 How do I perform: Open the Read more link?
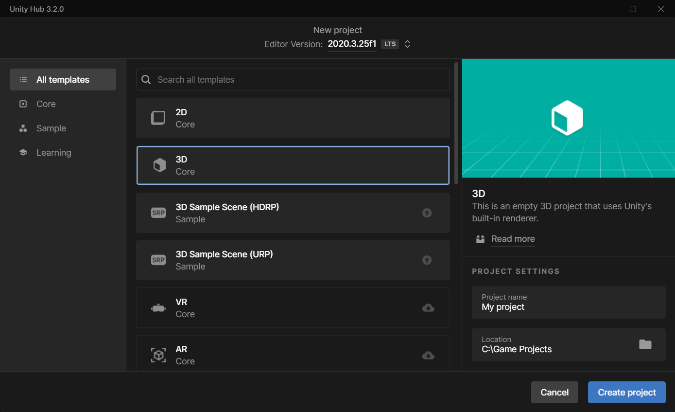point(513,239)
